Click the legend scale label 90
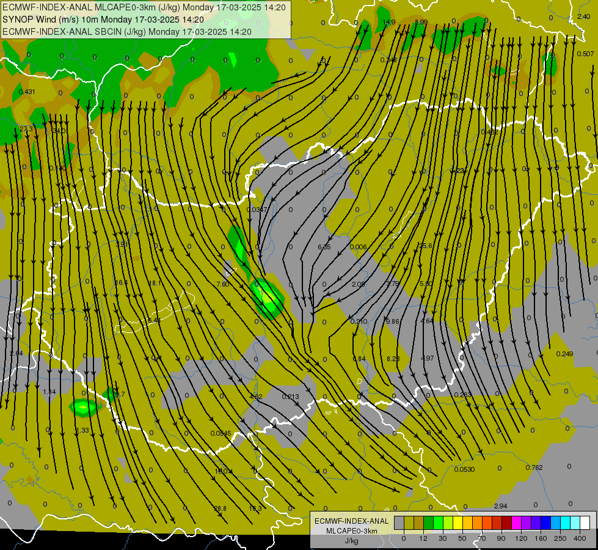Image resolution: width=598 pixels, height=550 pixels. (501, 538)
